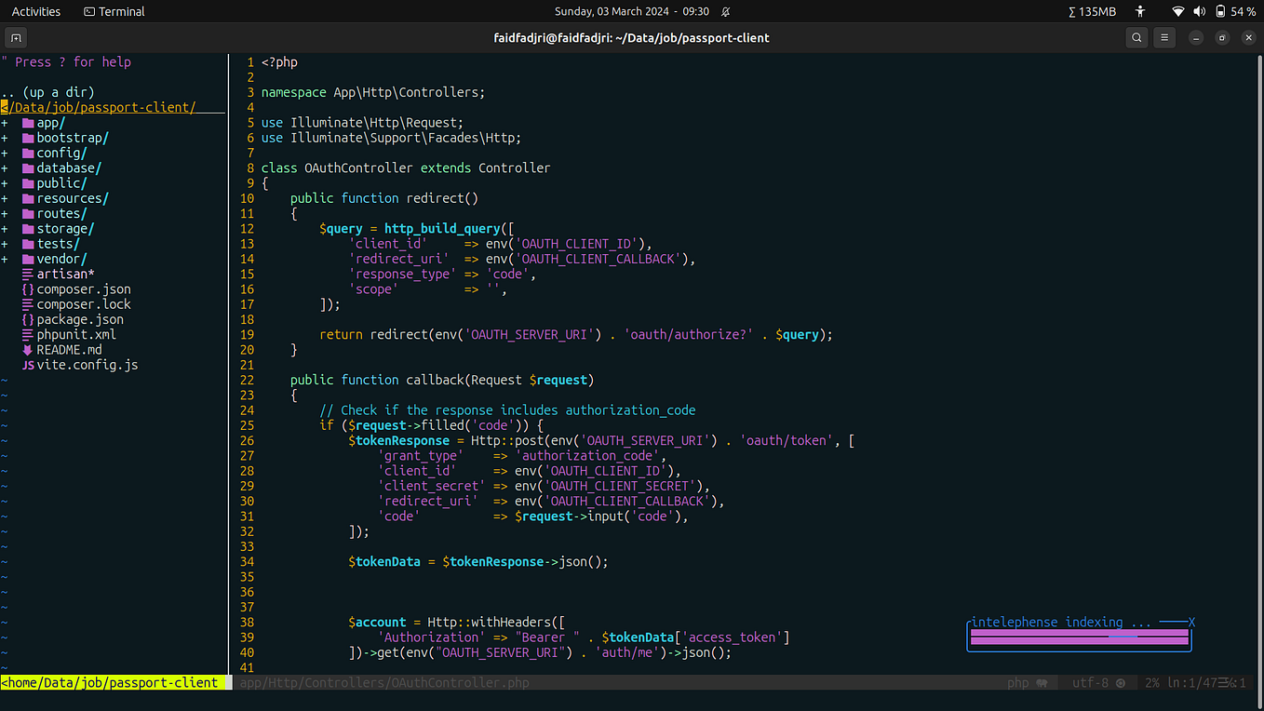Open the Terminal app menu in top bar
The width and height of the screenshot is (1264, 711).
(x=114, y=11)
